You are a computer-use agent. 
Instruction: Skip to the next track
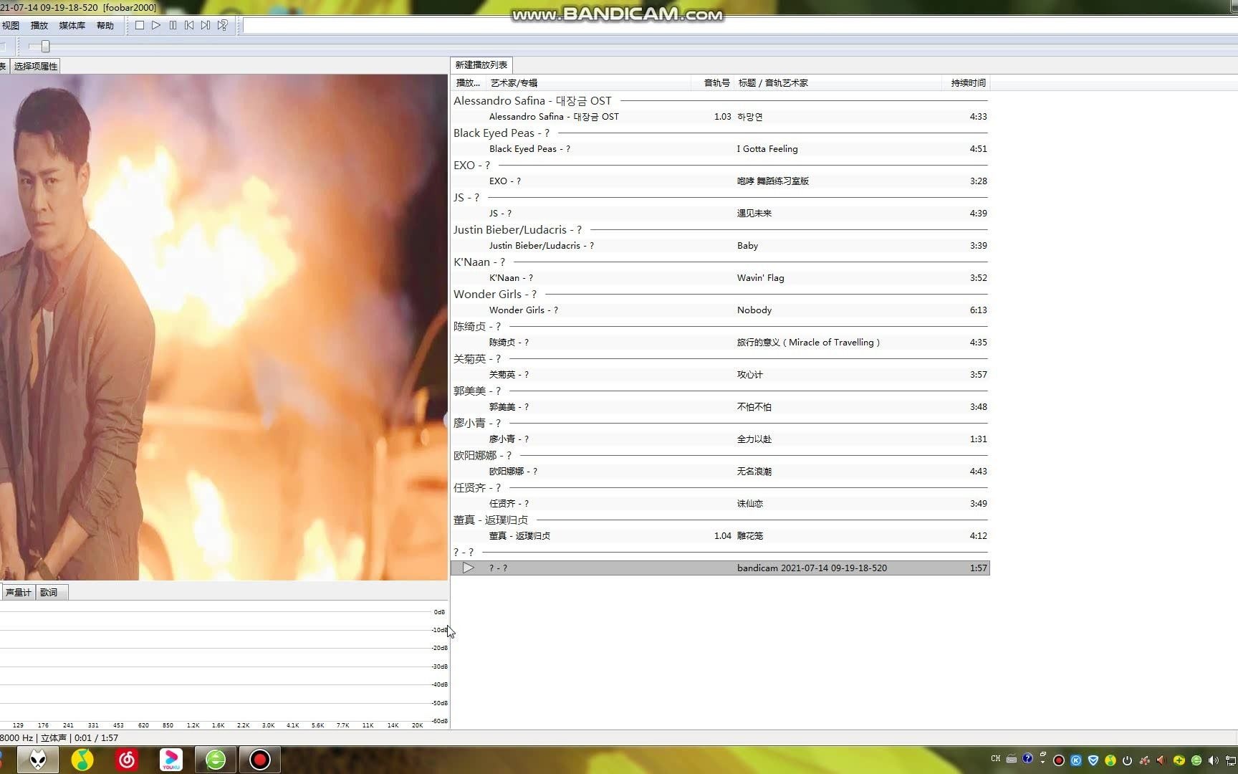(x=206, y=25)
